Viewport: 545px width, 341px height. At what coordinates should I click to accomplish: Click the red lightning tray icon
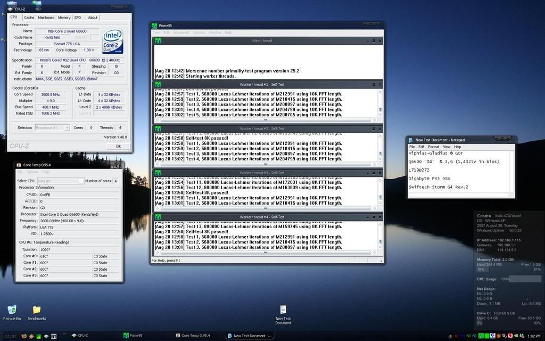[x=510, y=336]
